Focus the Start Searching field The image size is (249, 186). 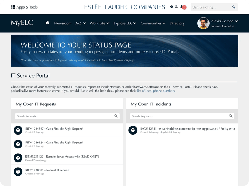tap(214, 7)
